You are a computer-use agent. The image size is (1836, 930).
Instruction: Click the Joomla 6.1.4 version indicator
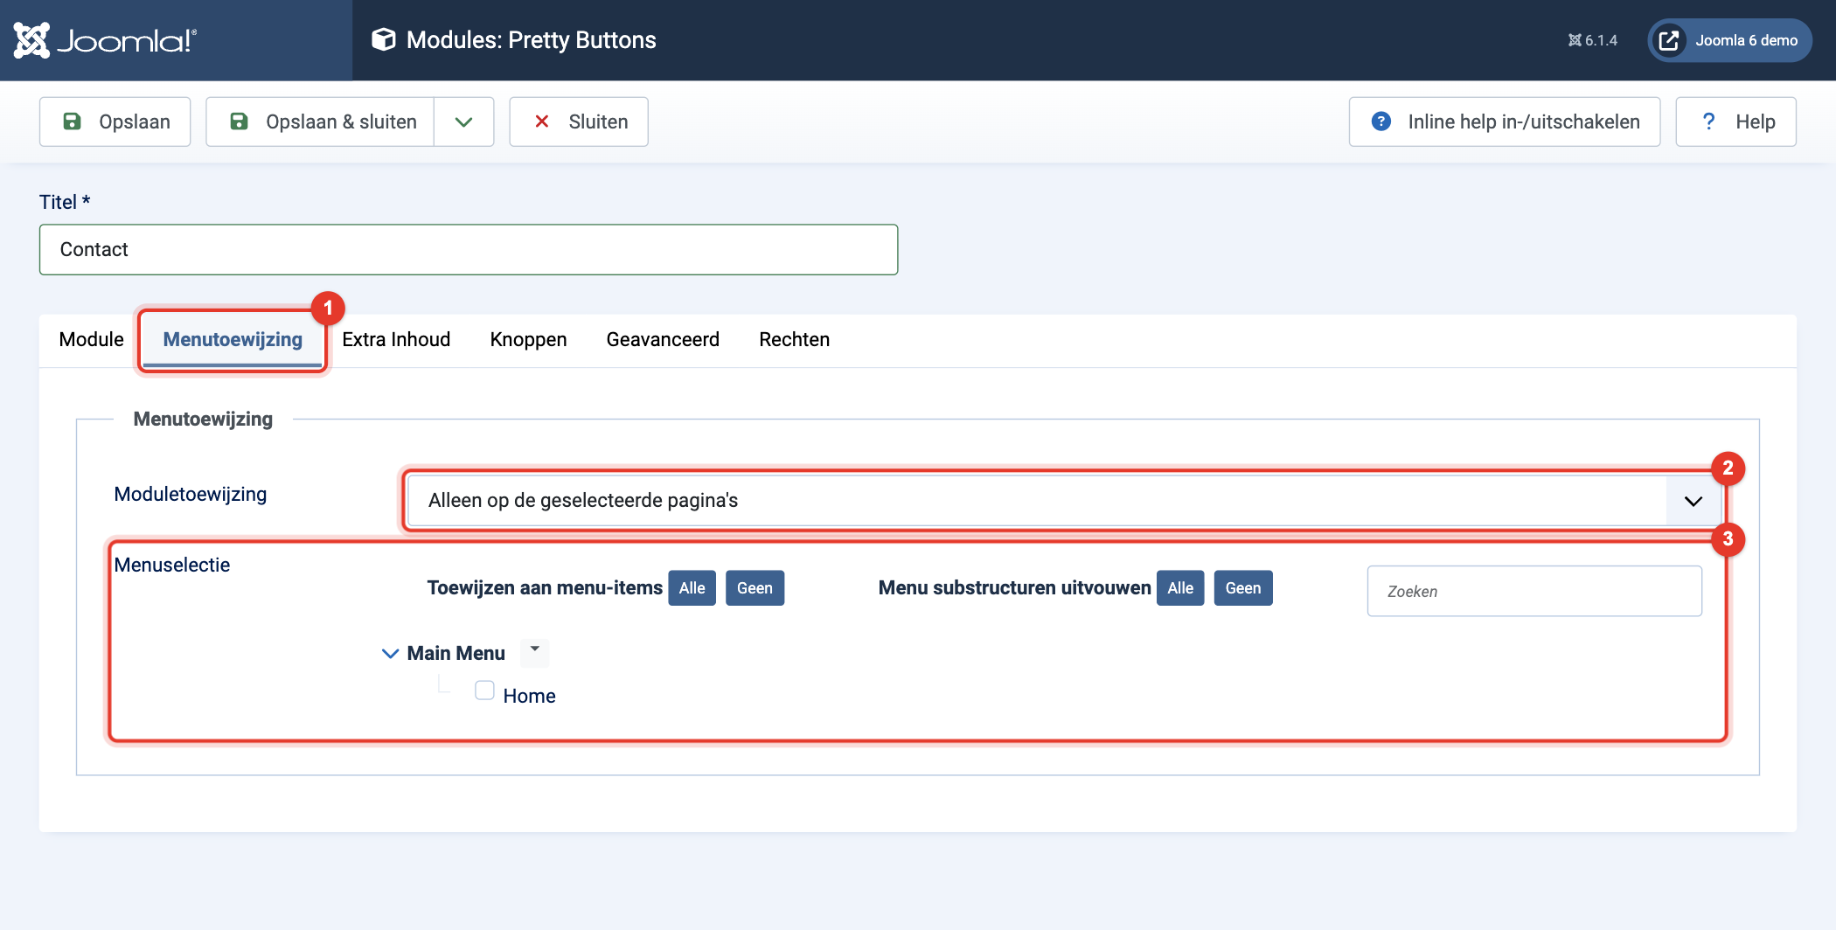pyautogui.click(x=1592, y=40)
